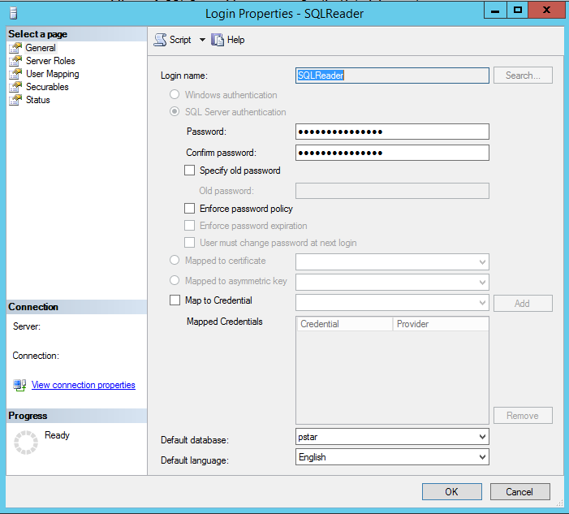Screen dimensions: 569x514
Task: Select Windows authentication radio button
Action: pos(175,94)
